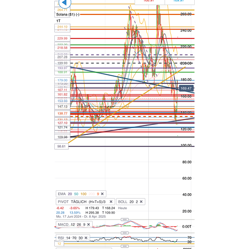
Task: Change the PIVOT formula (H+T+S)/3
Action: (x=97, y=202)
